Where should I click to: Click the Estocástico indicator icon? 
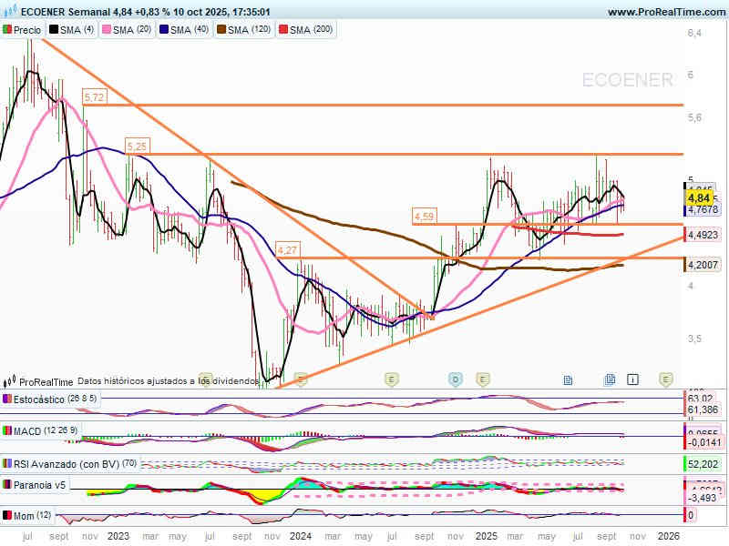(x=7, y=399)
